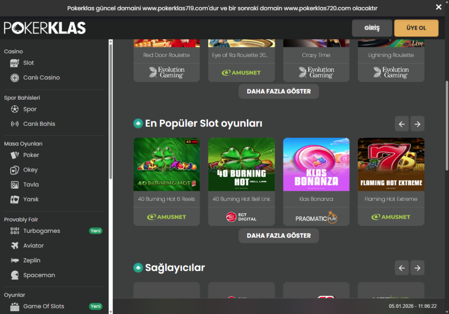Open the Okey menu item
Image resolution: width=449 pixels, height=314 pixels.
click(30, 170)
